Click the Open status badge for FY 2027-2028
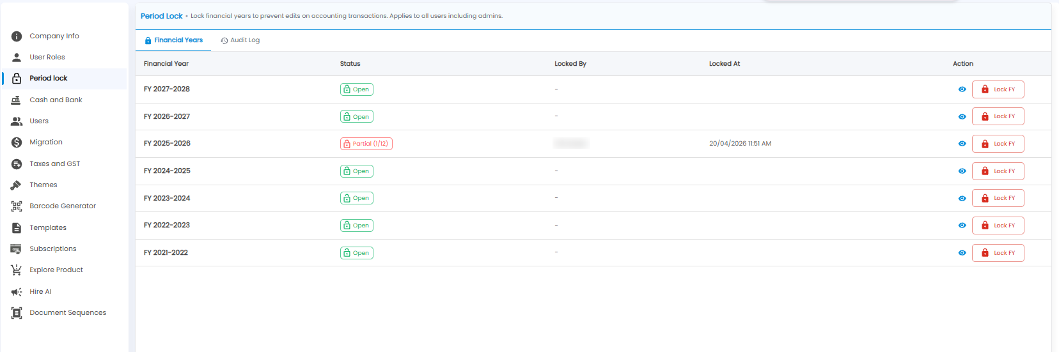Screen dimensions: 1059x352 pyautogui.click(x=356, y=89)
